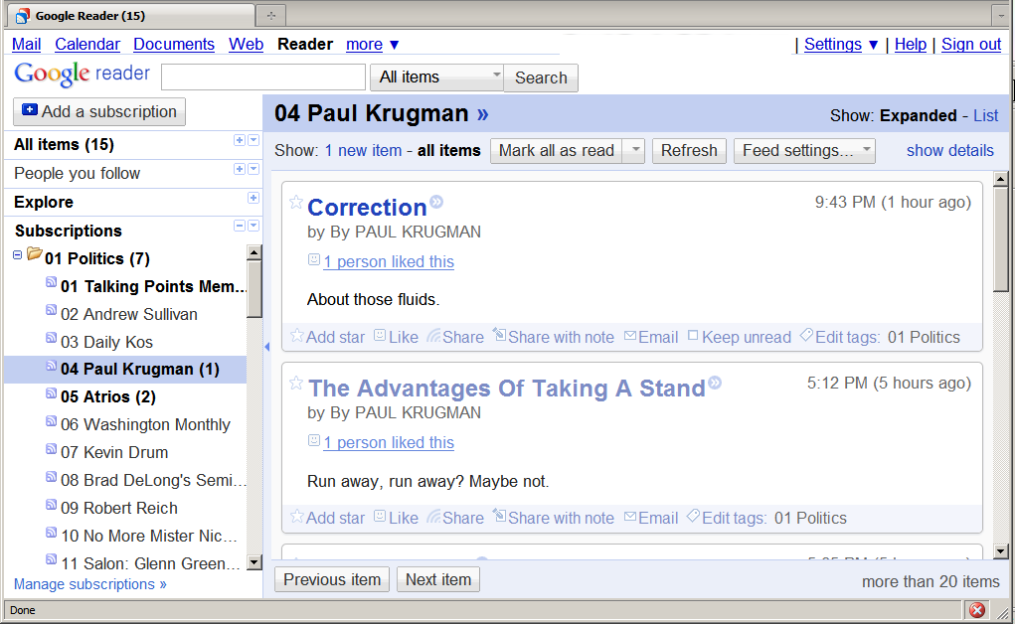Click Share icon under Correction post

pyautogui.click(x=433, y=337)
